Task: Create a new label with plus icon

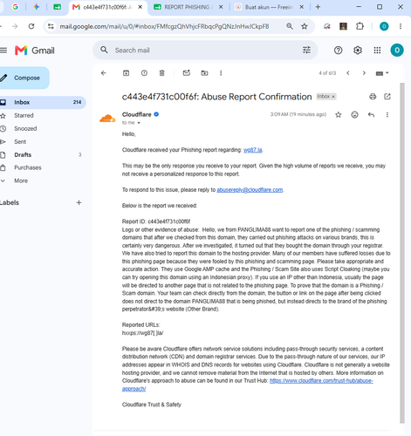Action: click(79, 202)
